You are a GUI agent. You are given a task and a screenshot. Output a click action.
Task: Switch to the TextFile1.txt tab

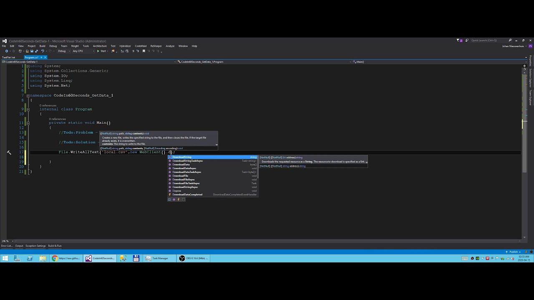[8, 57]
